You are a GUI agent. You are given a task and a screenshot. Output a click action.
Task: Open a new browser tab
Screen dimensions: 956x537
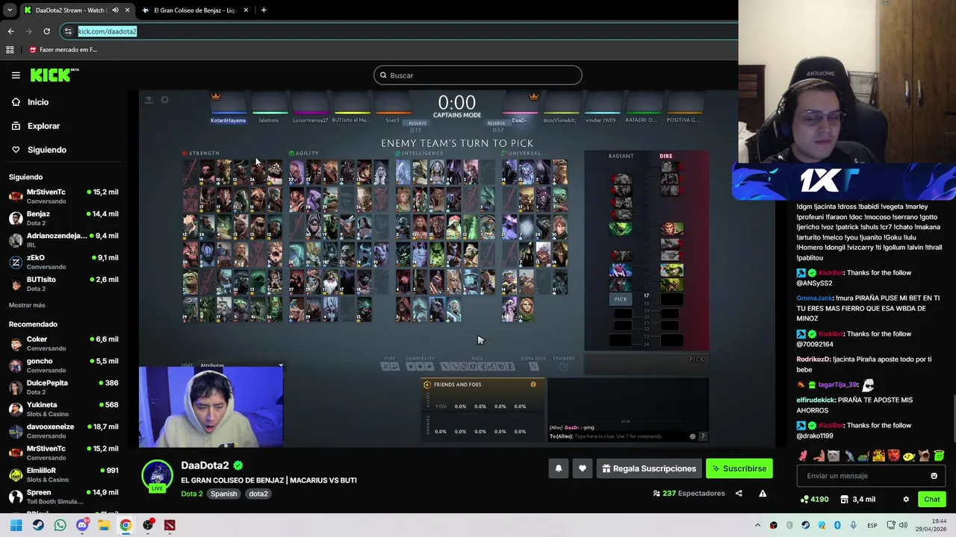click(264, 10)
